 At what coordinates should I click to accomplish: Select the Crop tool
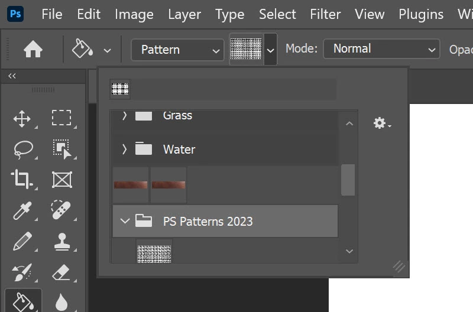pos(21,179)
